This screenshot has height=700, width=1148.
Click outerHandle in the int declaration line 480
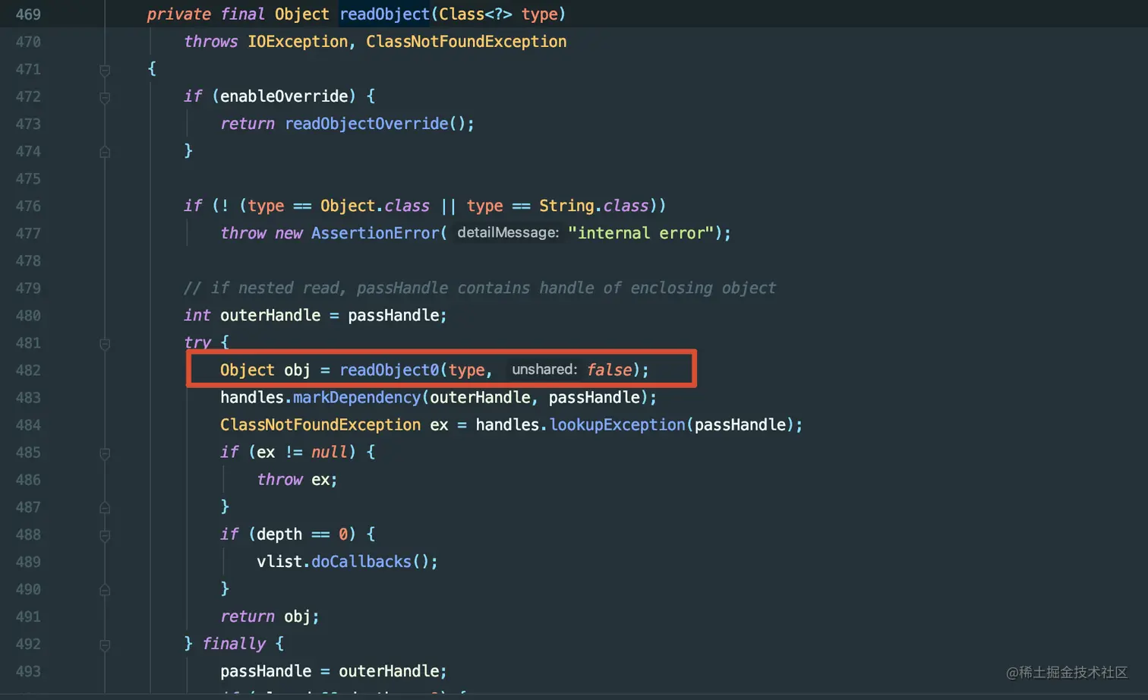tap(270, 315)
